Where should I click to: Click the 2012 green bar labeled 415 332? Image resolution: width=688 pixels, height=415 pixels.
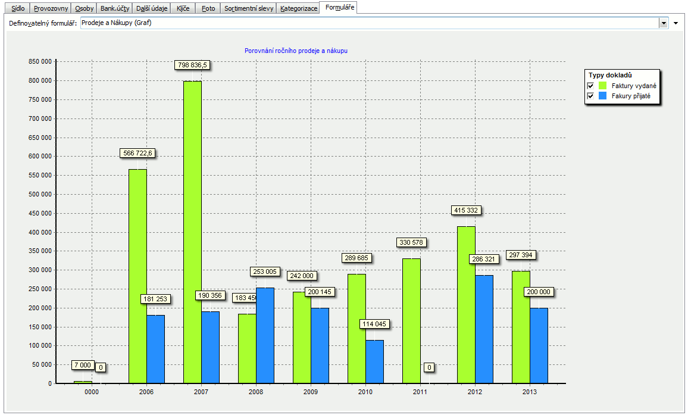pos(466,304)
